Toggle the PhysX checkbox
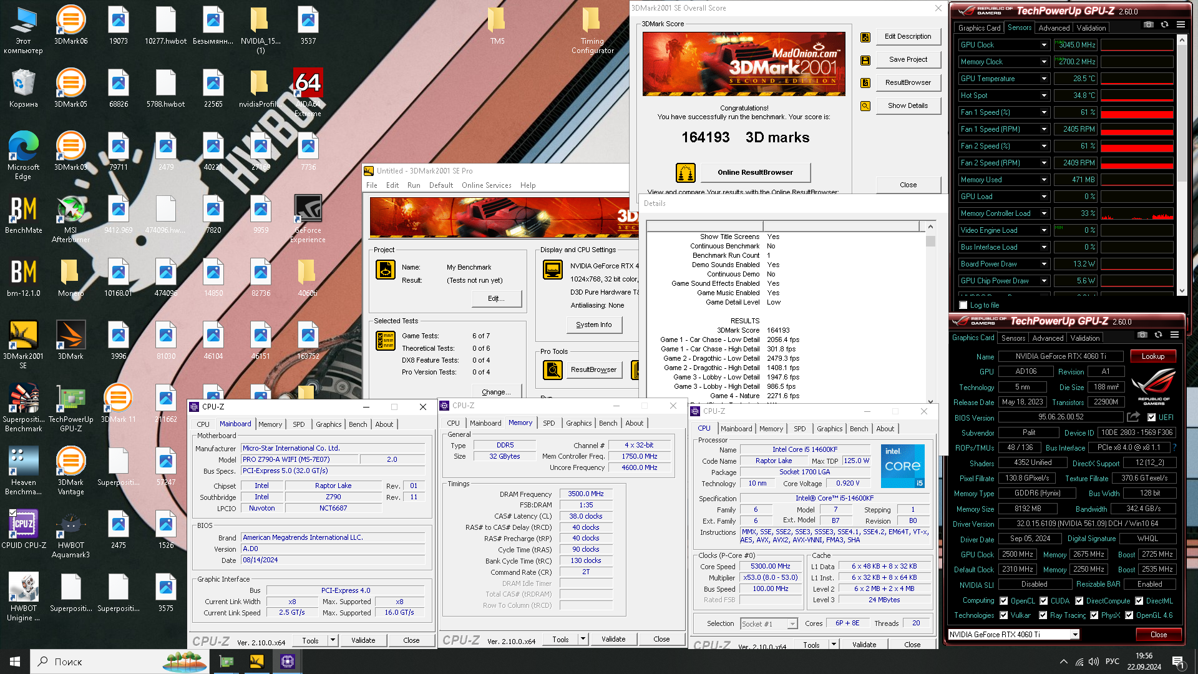Image resolution: width=1198 pixels, height=674 pixels. pos(1094,615)
